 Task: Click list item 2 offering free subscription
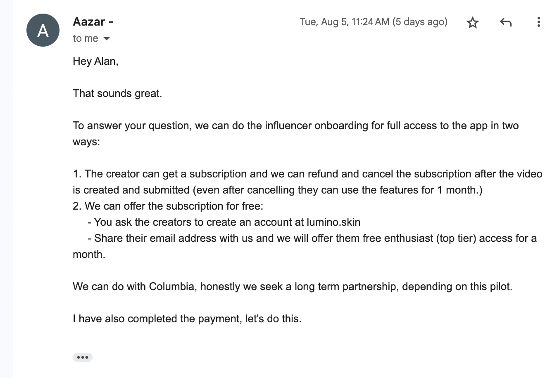[168, 206]
